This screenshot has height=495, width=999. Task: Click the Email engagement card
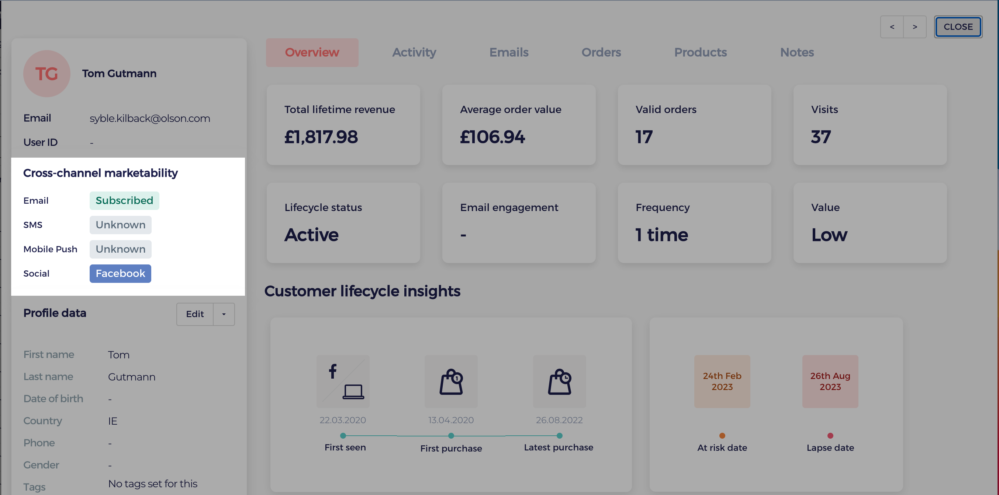click(x=519, y=223)
